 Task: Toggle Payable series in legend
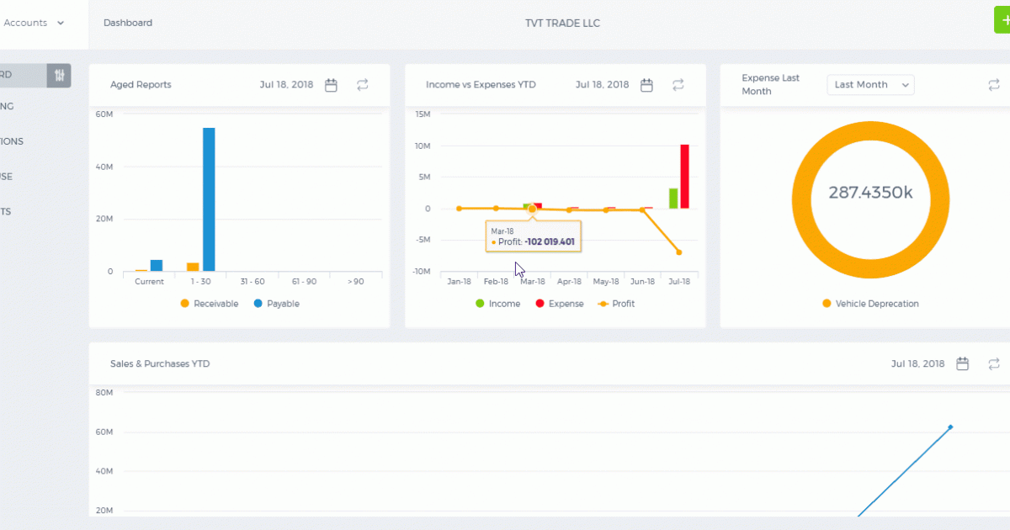276,304
